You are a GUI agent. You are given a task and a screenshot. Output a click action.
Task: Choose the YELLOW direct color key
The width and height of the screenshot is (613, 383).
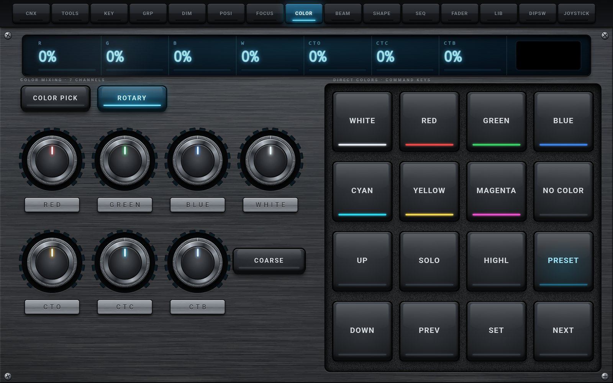tap(429, 191)
